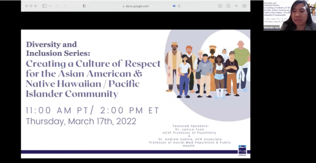Click the Michelle Jeu name label
Screen dimensions: 316x163
(x=272, y=28)
